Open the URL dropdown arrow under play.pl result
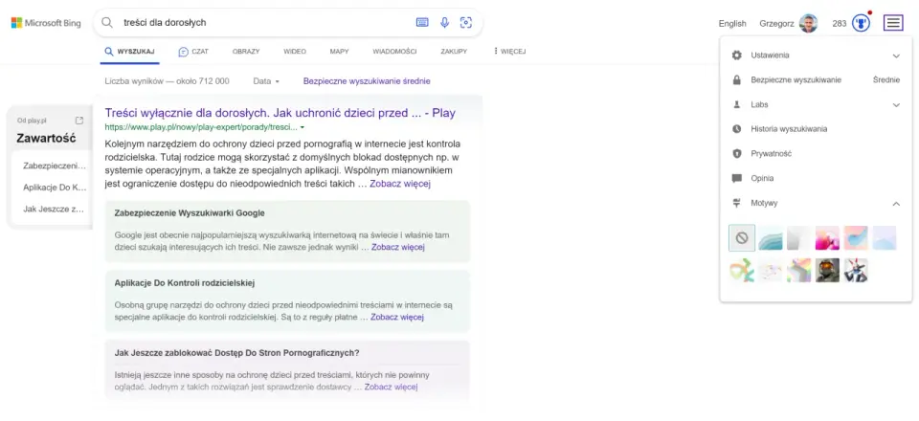 (302, 127)
